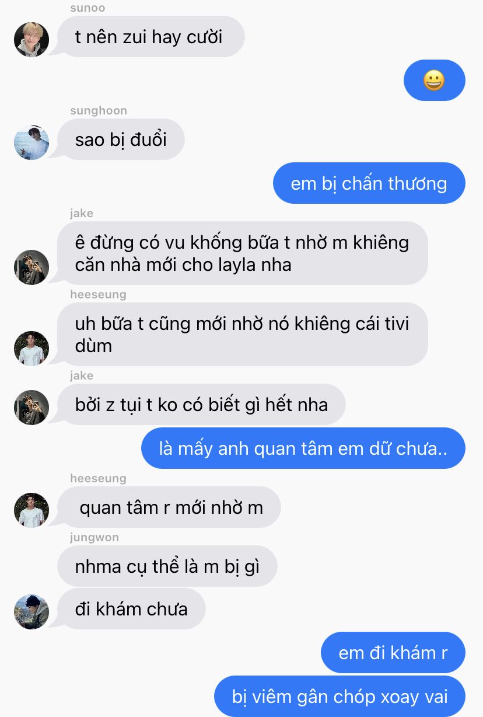Tap heeseung's avatar beside 'quan tâm r mới nhờ m'
The image size is (483, 717).
[32, 510]
